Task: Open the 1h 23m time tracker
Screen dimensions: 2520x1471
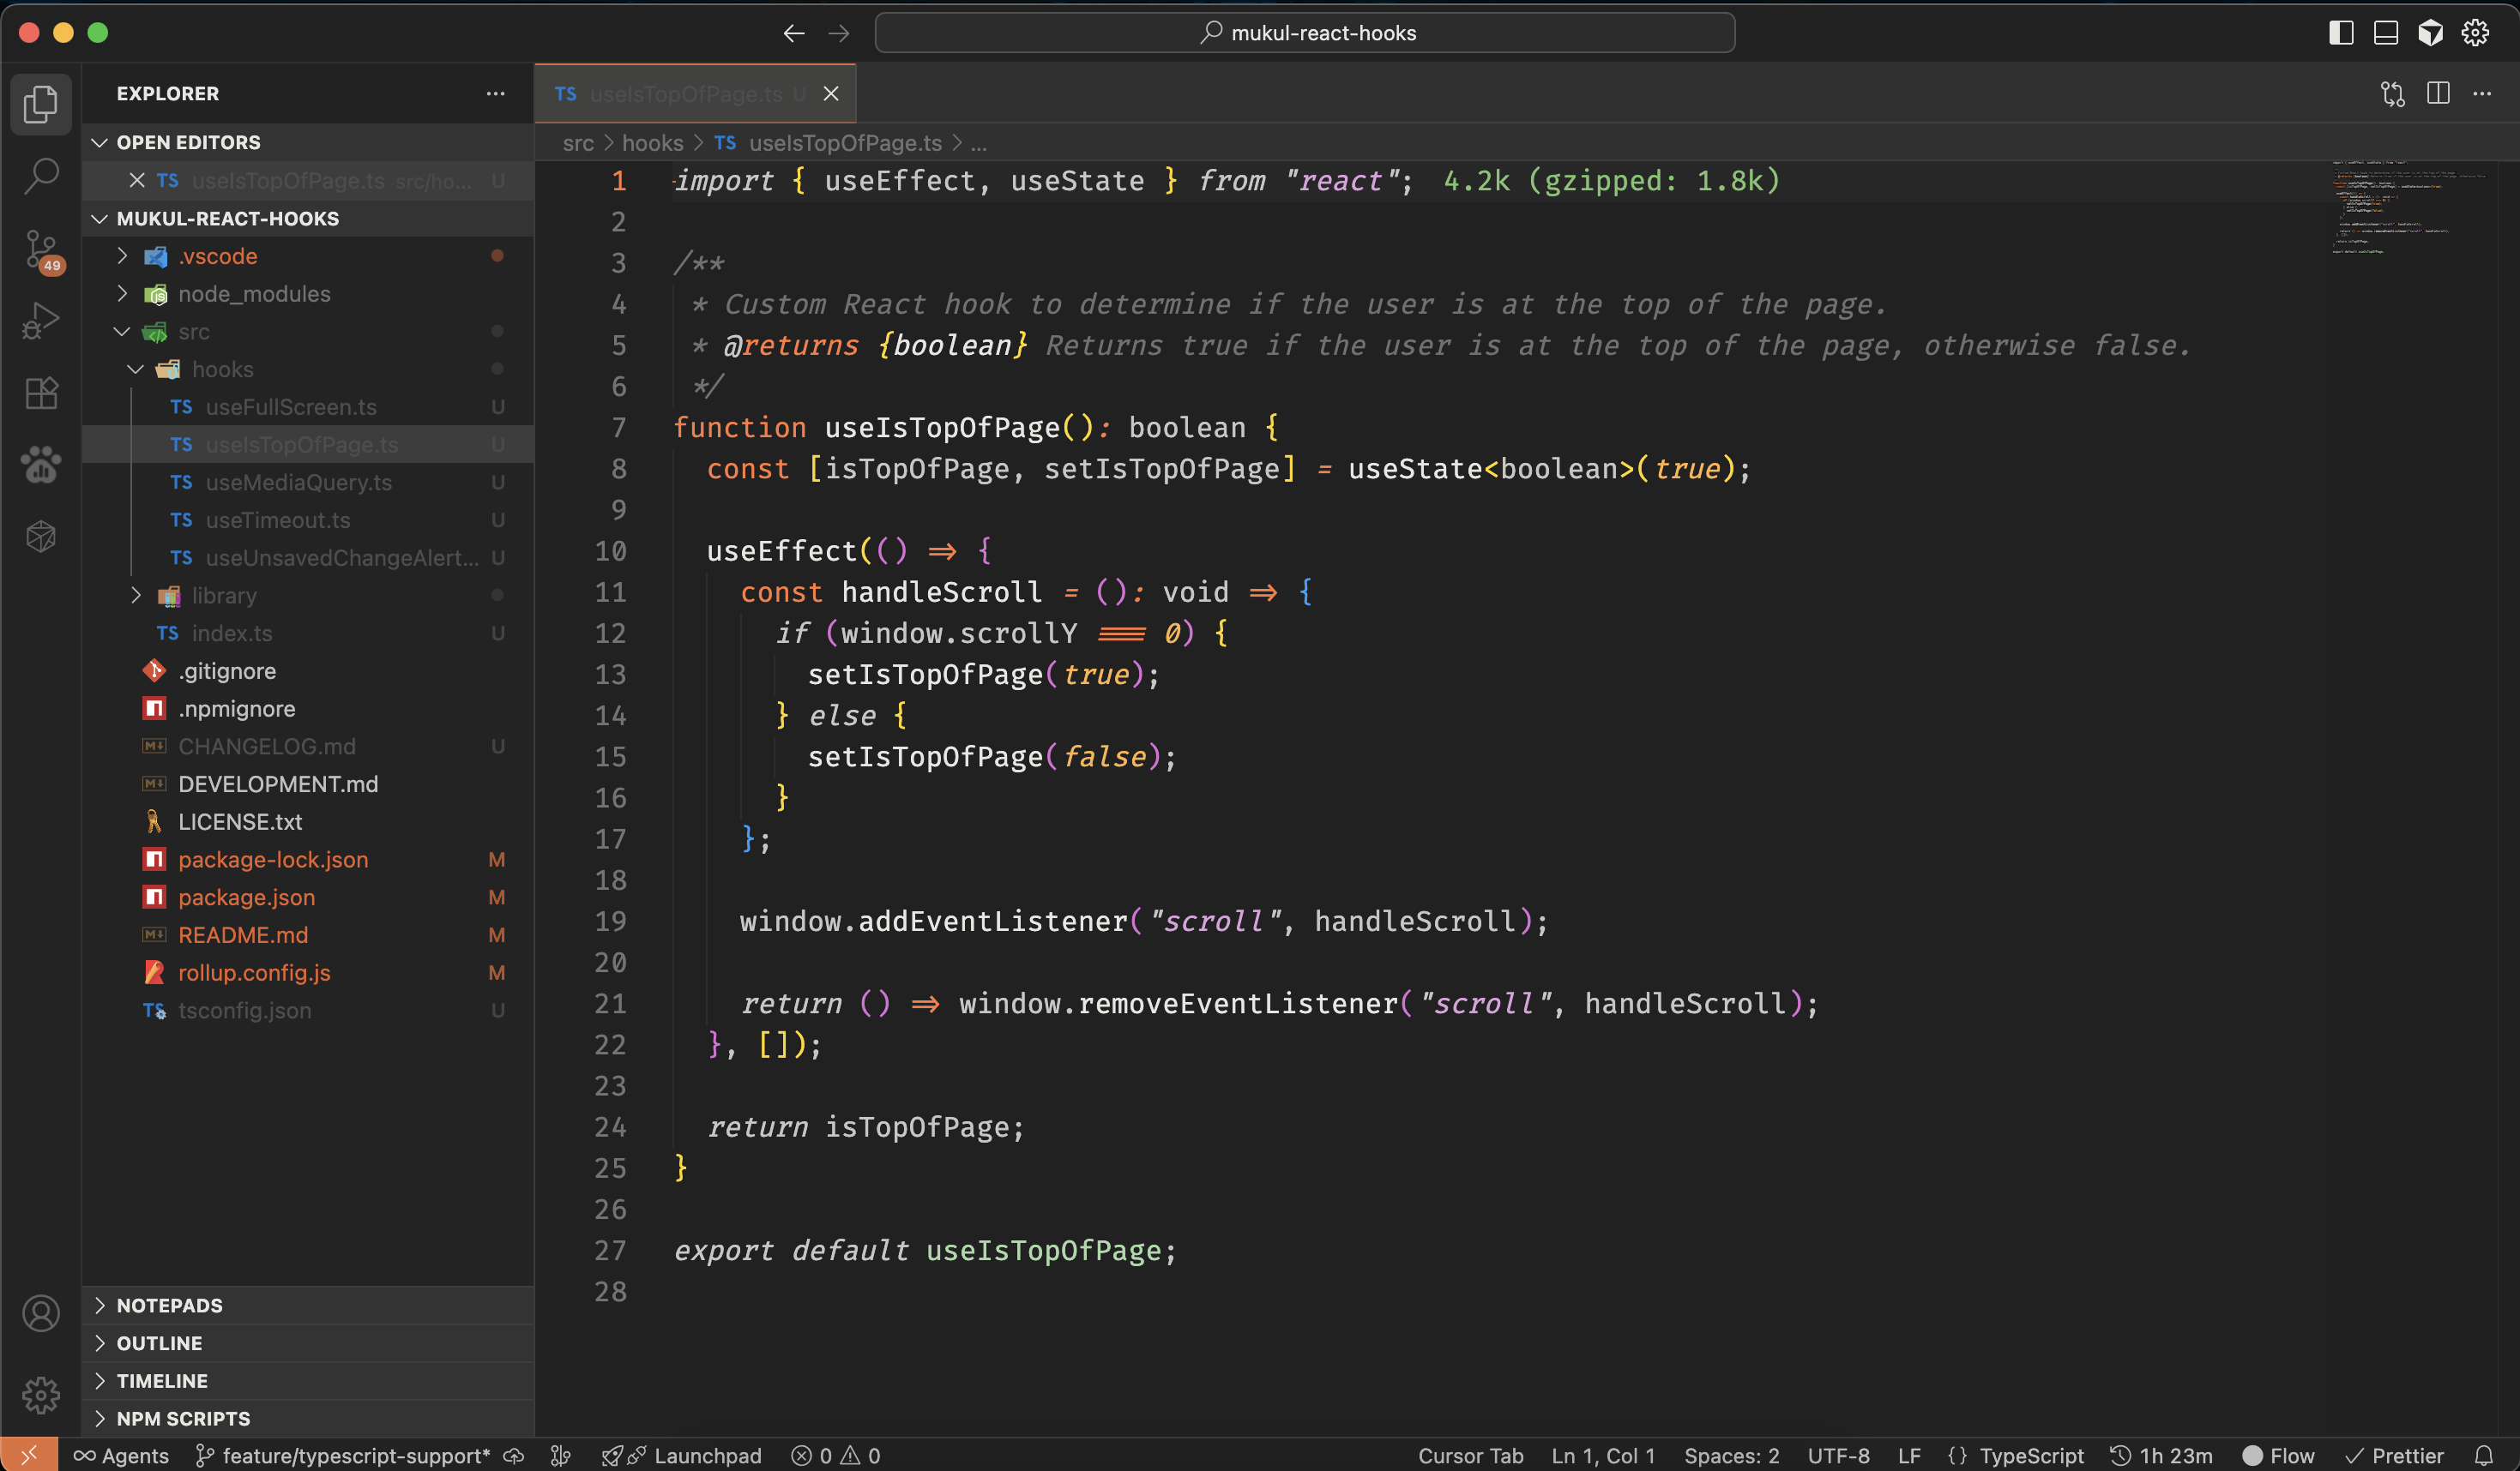Action: (x=2161, y=1455)
